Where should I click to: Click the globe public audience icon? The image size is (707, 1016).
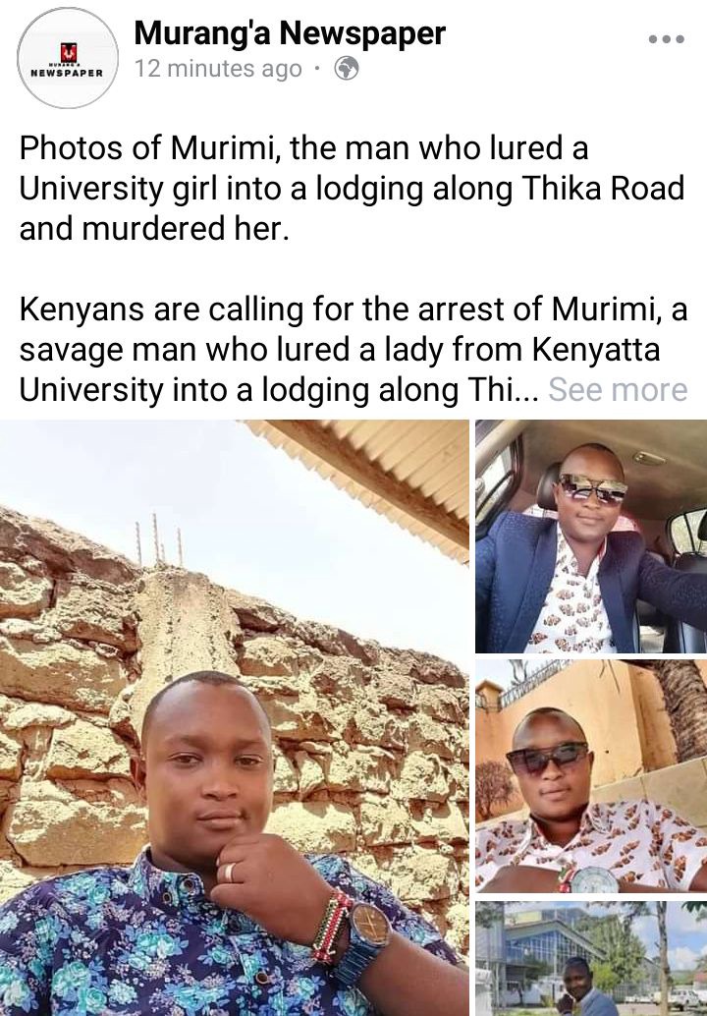click(347, 68)
